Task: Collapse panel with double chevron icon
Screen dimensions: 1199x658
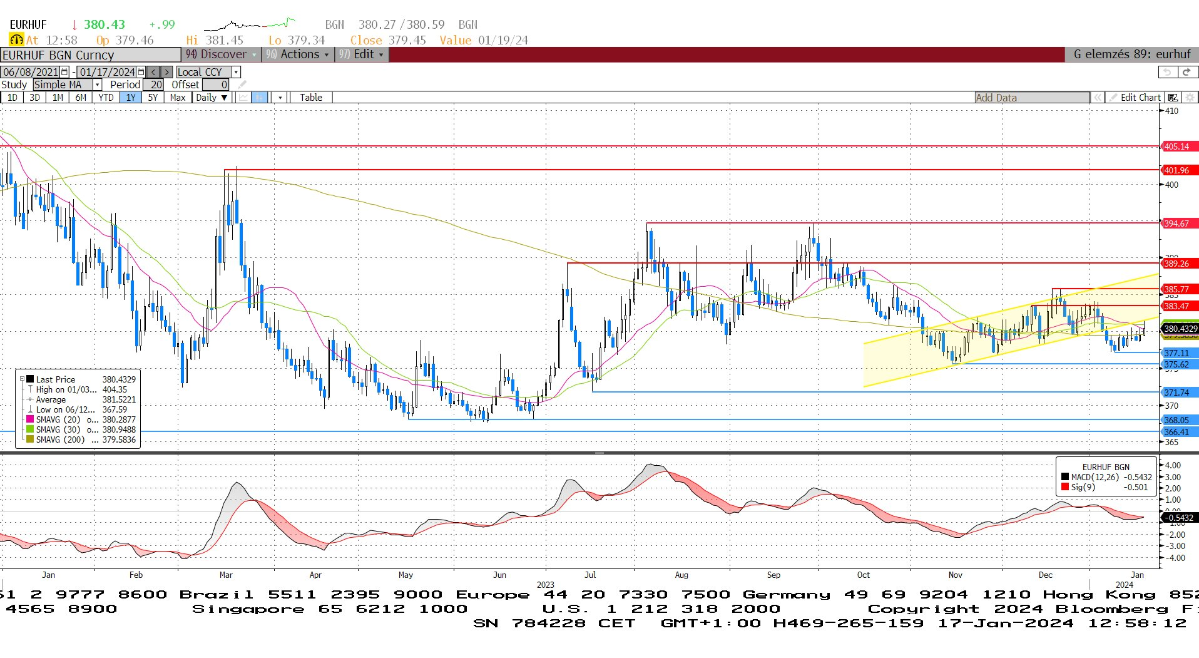Action: coord(1096,98)
